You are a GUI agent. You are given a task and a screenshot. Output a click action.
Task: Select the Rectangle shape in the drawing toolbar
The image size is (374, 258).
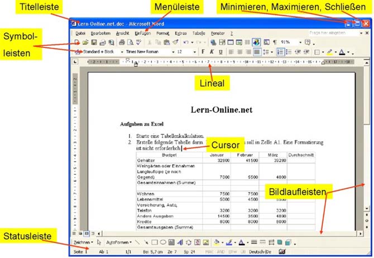click(155, 242)
